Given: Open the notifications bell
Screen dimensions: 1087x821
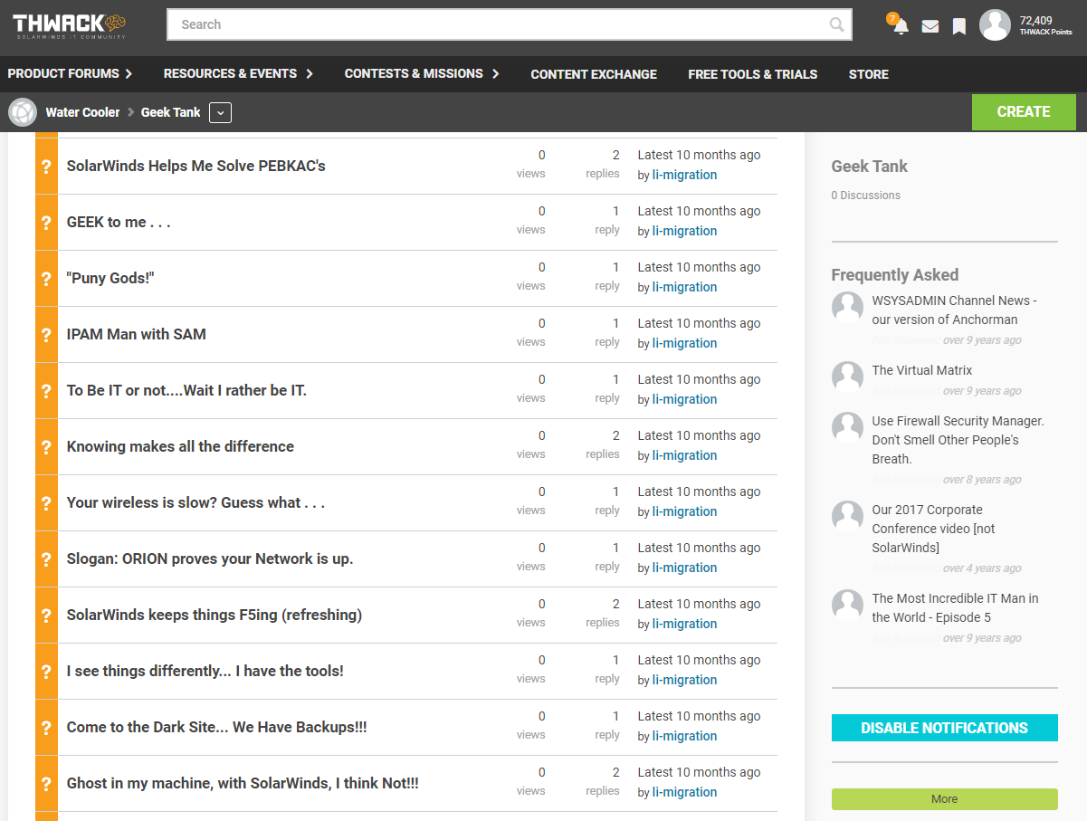Looking at the screenshot, I should coord(901,26).
